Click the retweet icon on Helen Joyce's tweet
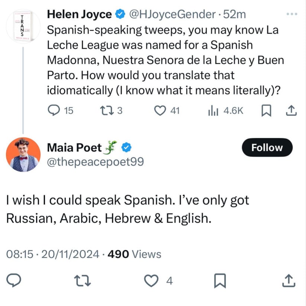 coord(107,110)
